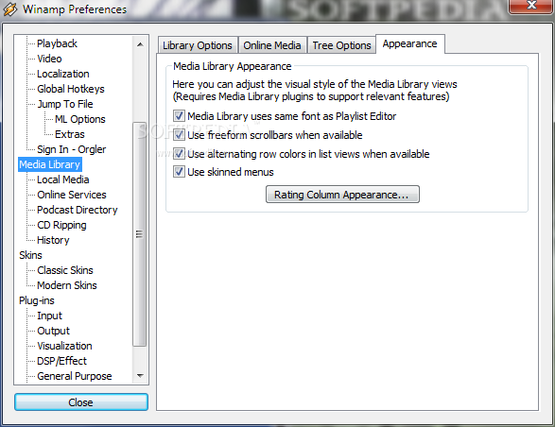The image size is (555, 427).
Task: Select Media Library in the tree
Action: (49, 164)
